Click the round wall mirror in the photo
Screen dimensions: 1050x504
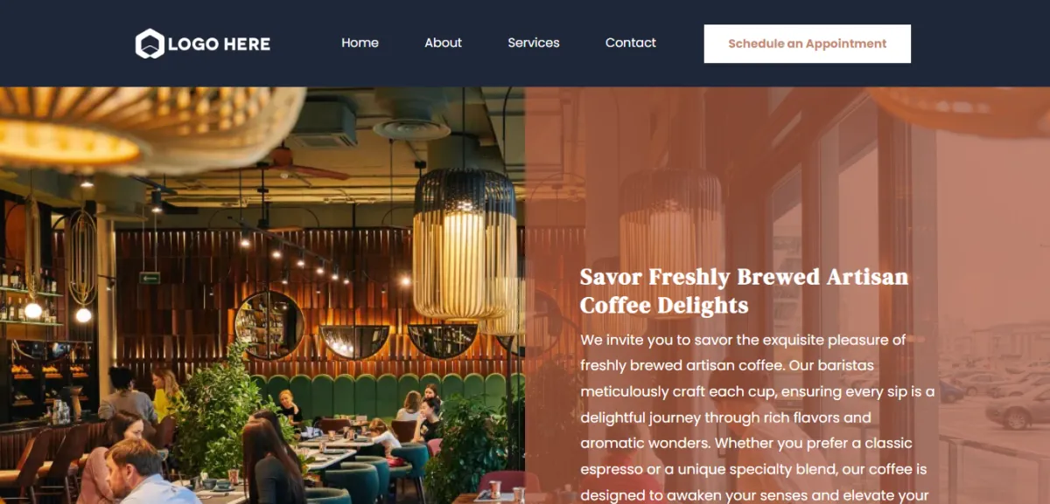(269, 325)
